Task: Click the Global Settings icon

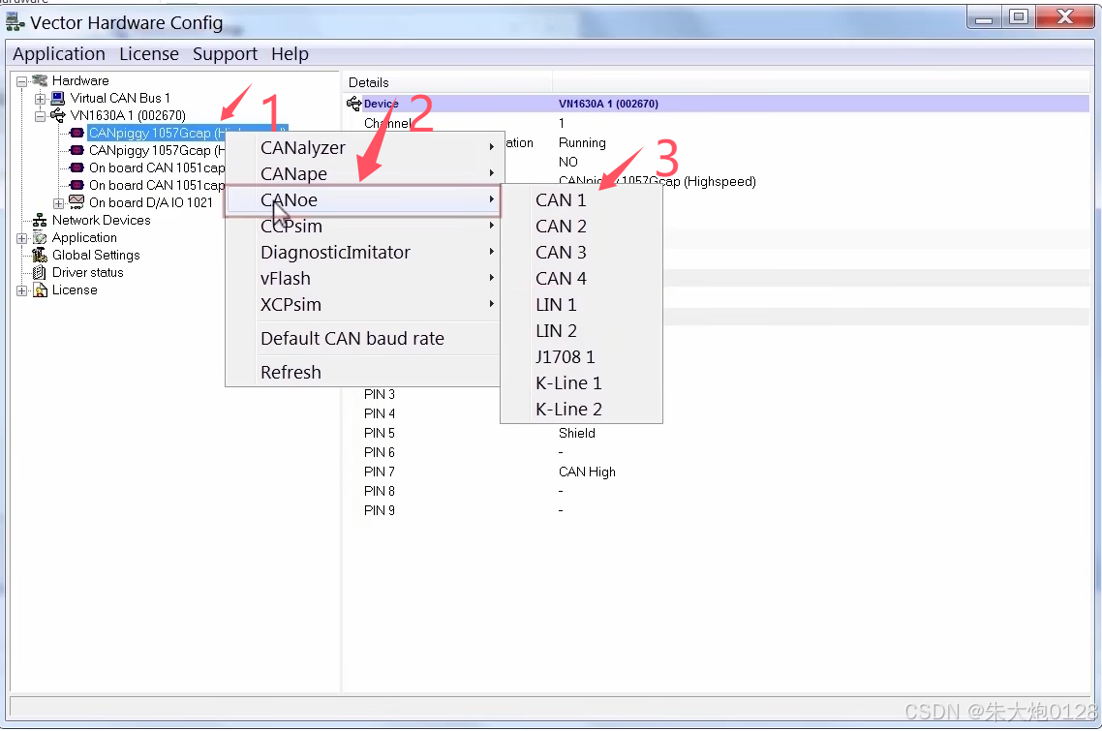Action: tap(40, 256)
